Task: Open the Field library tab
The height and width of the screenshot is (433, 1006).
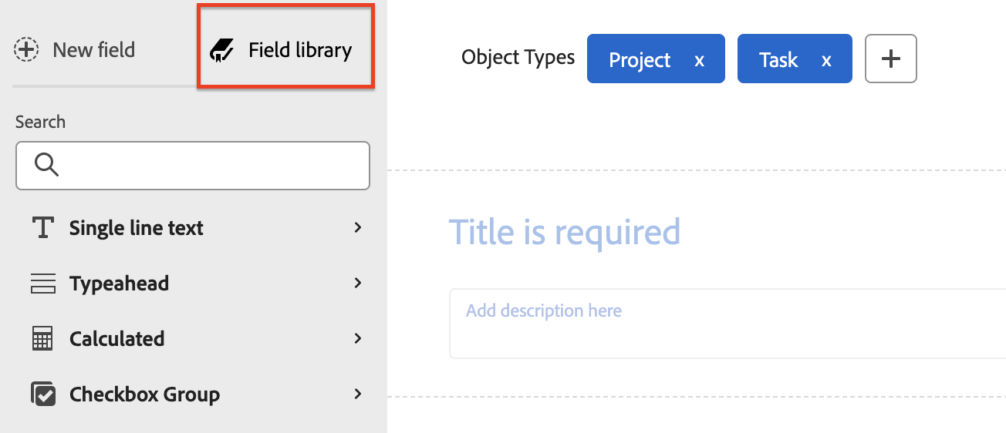Action: tap(299, 51)
